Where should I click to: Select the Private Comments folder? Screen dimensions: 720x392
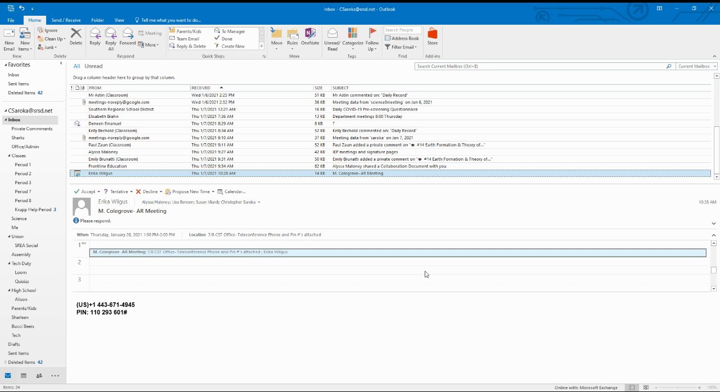tap(32, 129)
